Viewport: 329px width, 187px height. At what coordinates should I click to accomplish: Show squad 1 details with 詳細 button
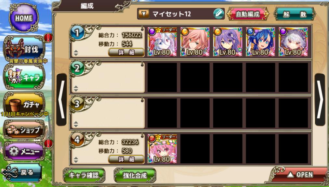pyautogui.click(x=126, y=52)
